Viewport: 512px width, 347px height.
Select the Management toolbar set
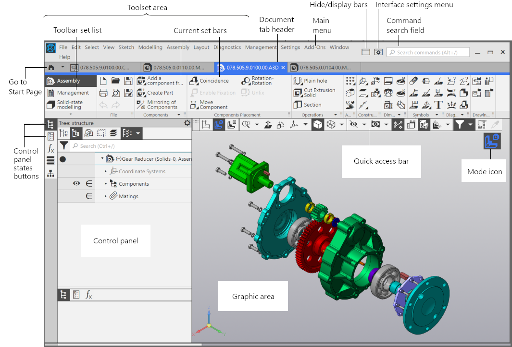point(73,93)
